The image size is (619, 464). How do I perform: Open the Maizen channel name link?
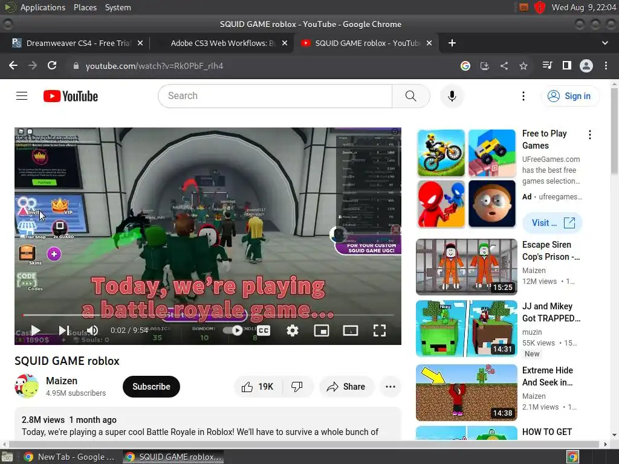62,381
